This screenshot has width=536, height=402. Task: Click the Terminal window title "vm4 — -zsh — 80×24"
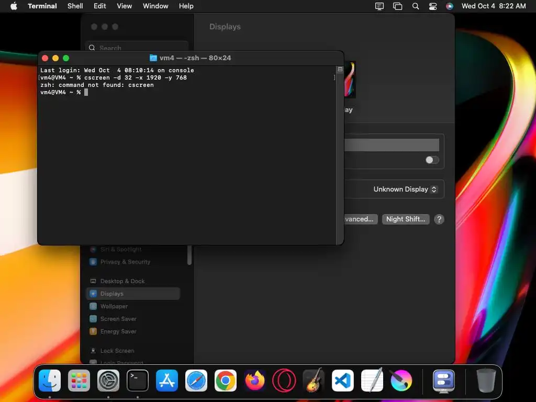(195, 58)
